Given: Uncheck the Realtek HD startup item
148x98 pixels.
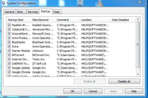Looking at the screenshot, I should pos(9,25).
